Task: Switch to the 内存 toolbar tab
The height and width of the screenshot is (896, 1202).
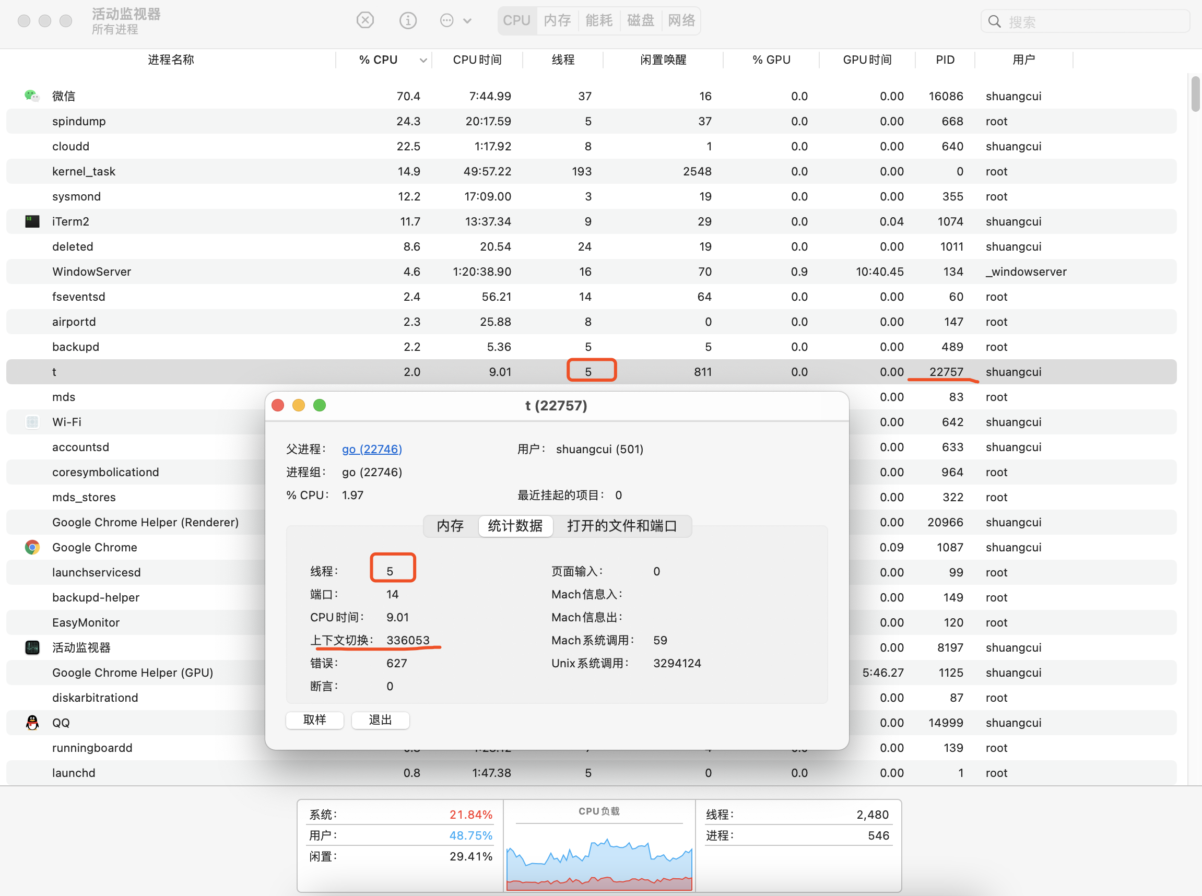Action: coord(557,20)
